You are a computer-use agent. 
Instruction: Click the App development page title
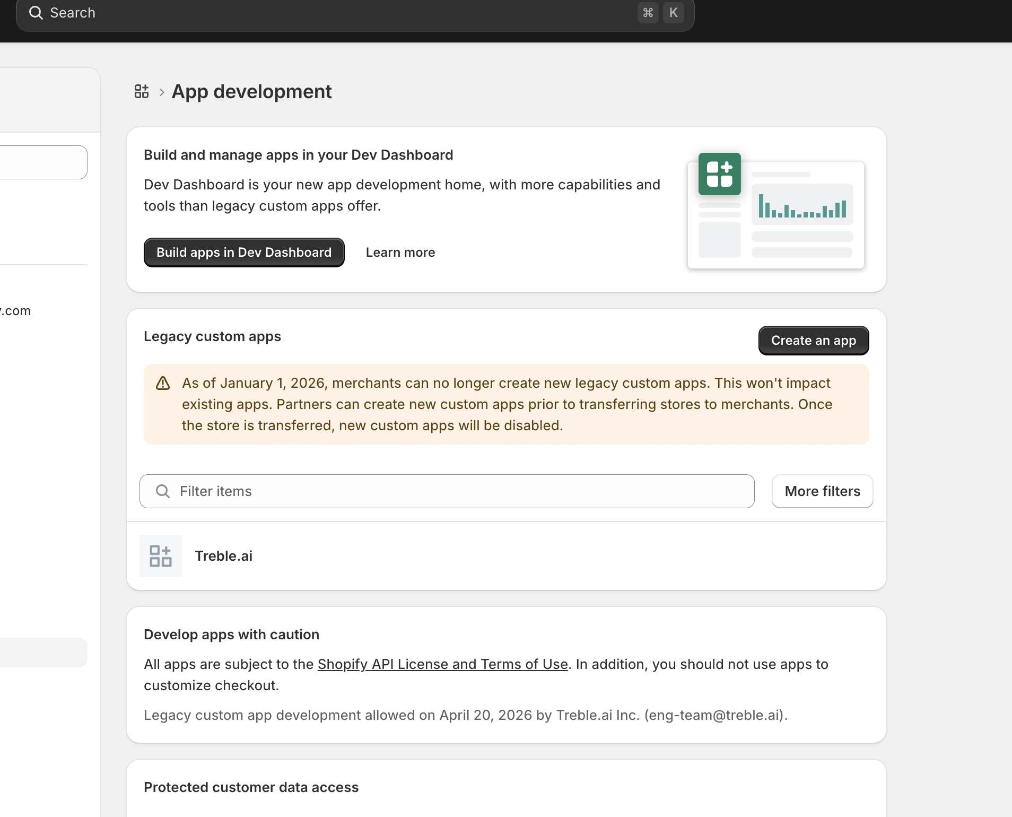tap(251, 91)
